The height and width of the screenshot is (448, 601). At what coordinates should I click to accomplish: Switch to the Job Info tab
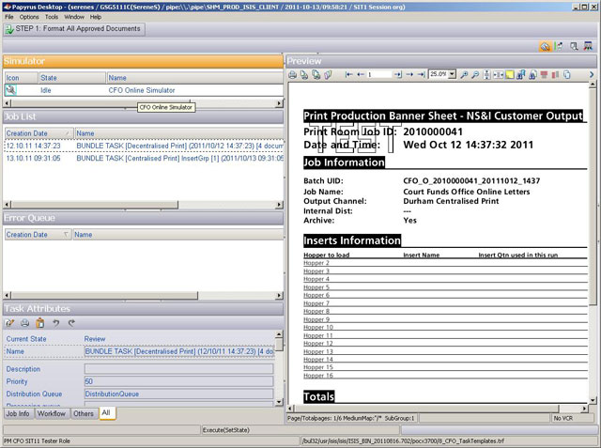click(x=18, y=414)
